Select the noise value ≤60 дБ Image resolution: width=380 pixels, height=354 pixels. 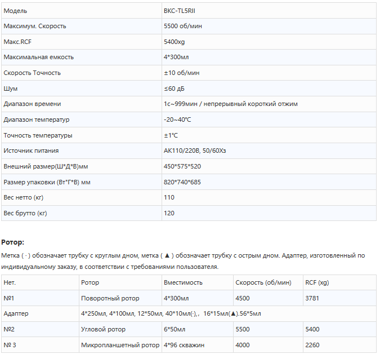pyautogui.click(x=174, y=88)
